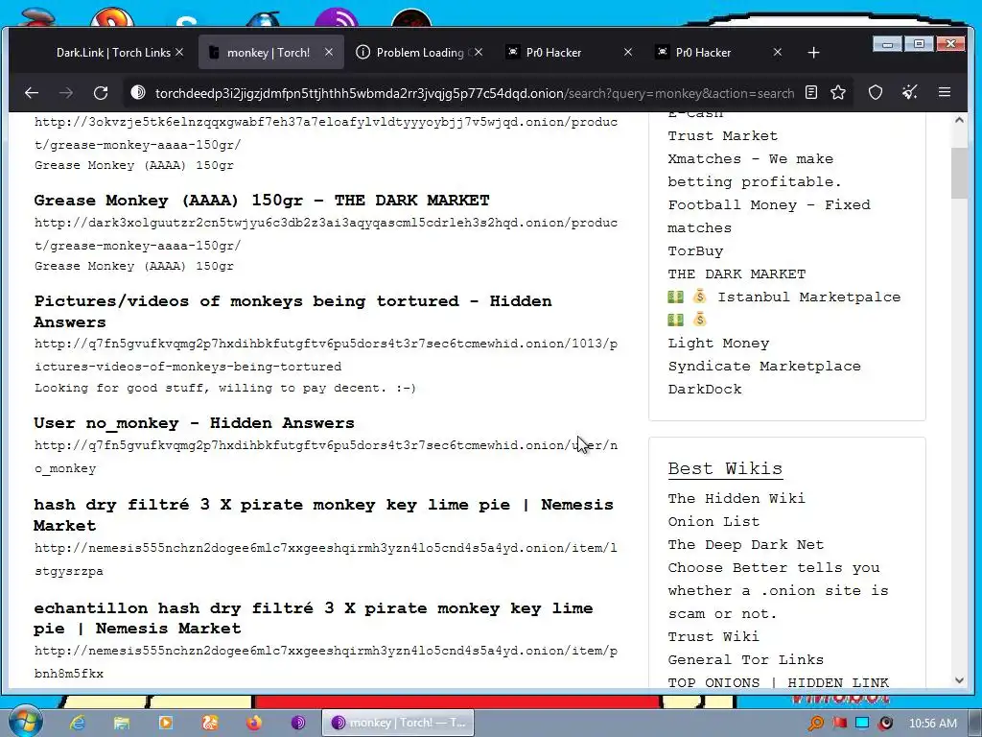Go back to the previous page
This screenshot has height=737, width=982.
tap(32, 93)
